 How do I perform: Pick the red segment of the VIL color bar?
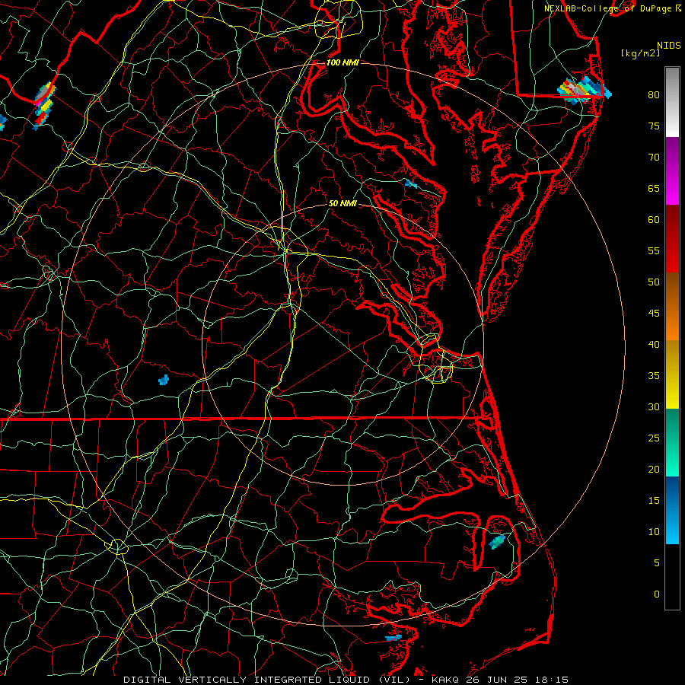pos(672,238)
